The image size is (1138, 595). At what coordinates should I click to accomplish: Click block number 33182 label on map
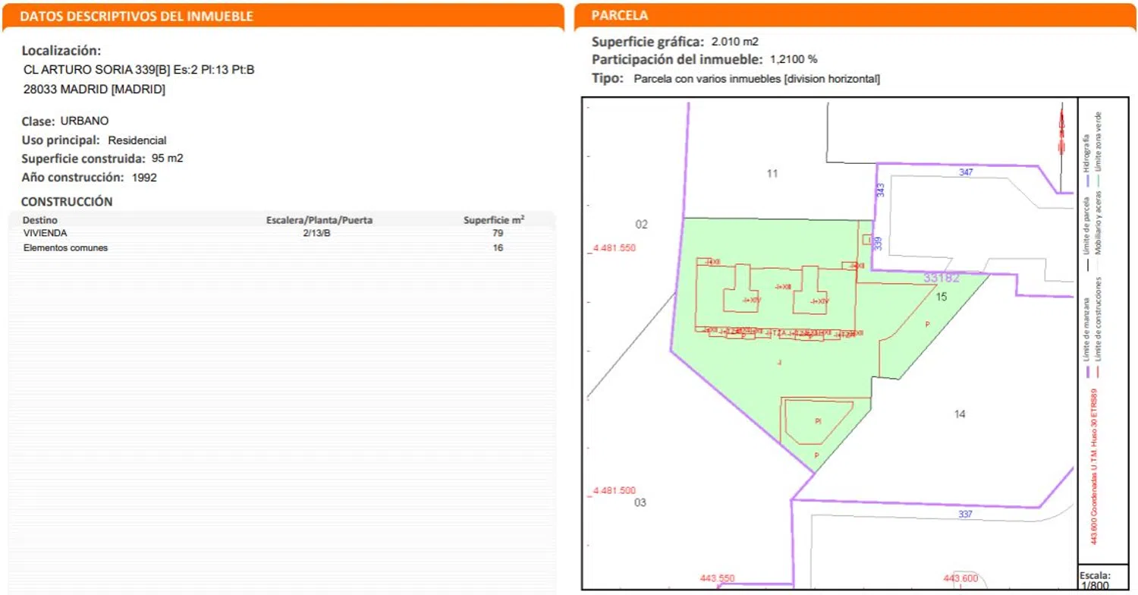pos(941,279)
